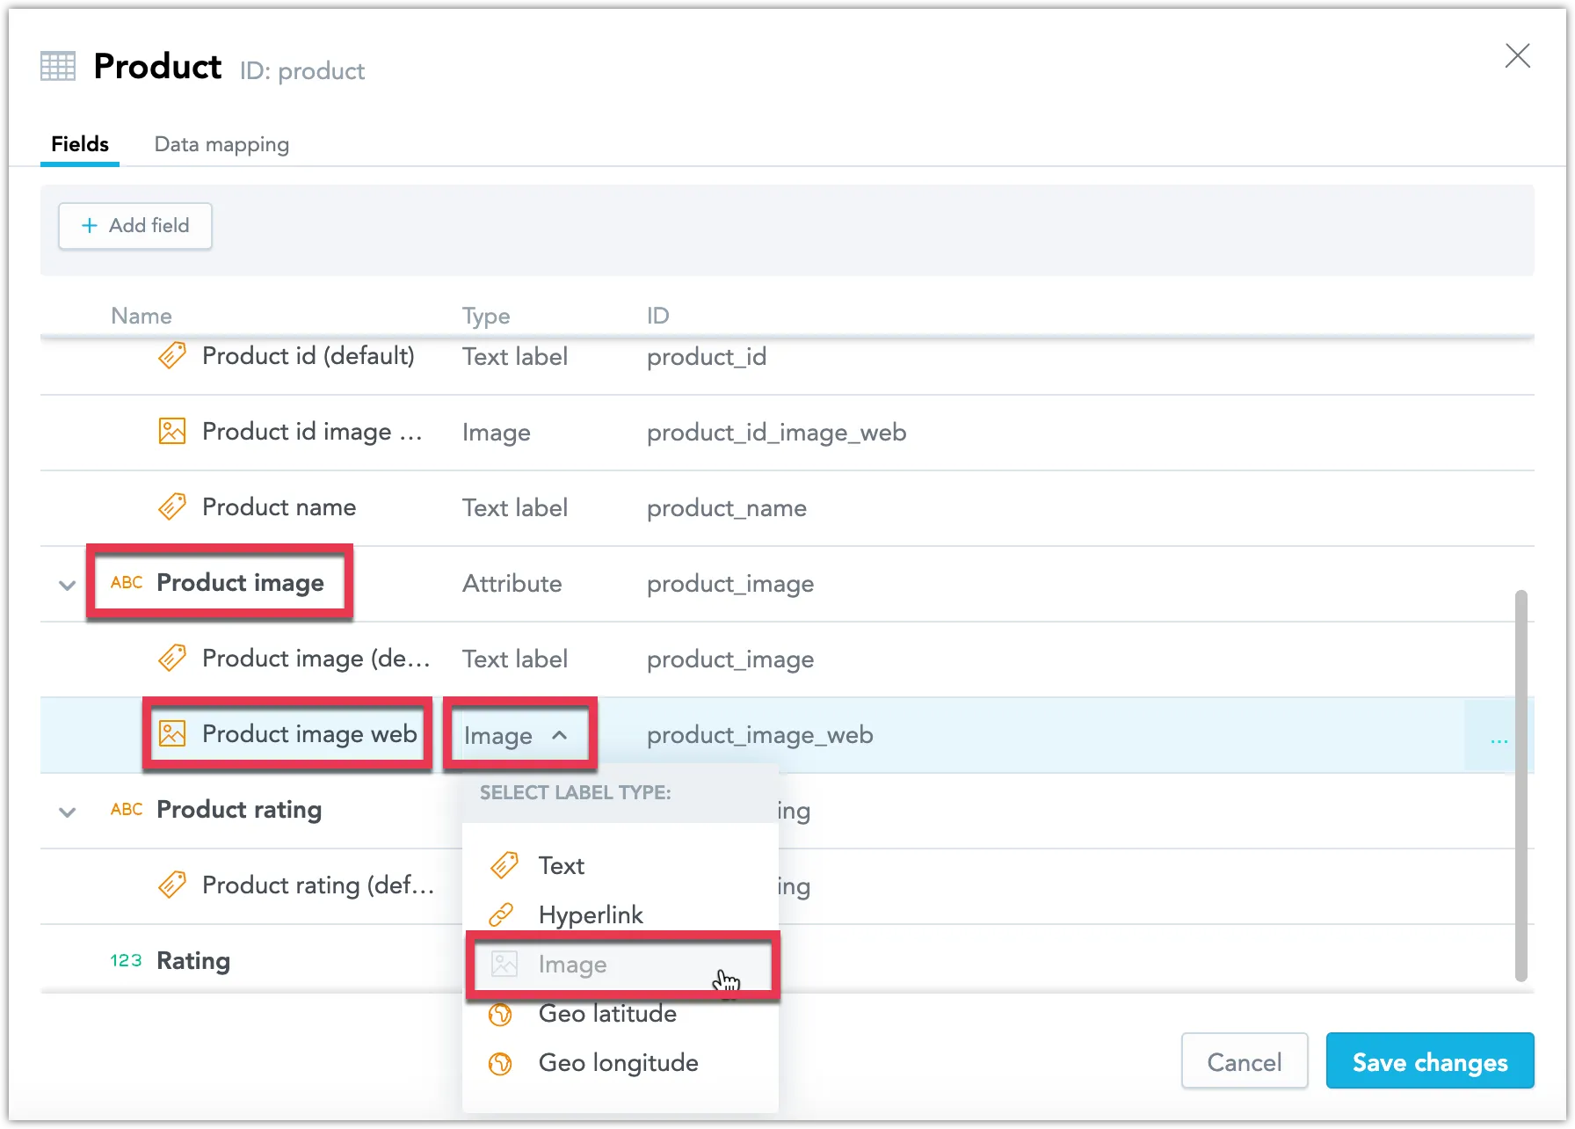Screen dimensions: 1575x1129
Task: Switch to the Data mapping tab
Action: [x=221, y=144]
